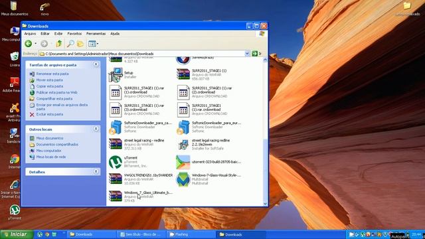Viewport: 425px width, 239px height.
Task: Select the uTorrent application file icon
Action: (116, 162)
